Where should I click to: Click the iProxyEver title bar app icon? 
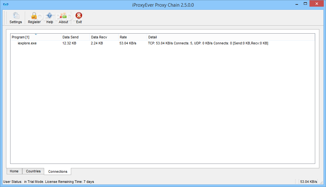(x=6, y=4)
